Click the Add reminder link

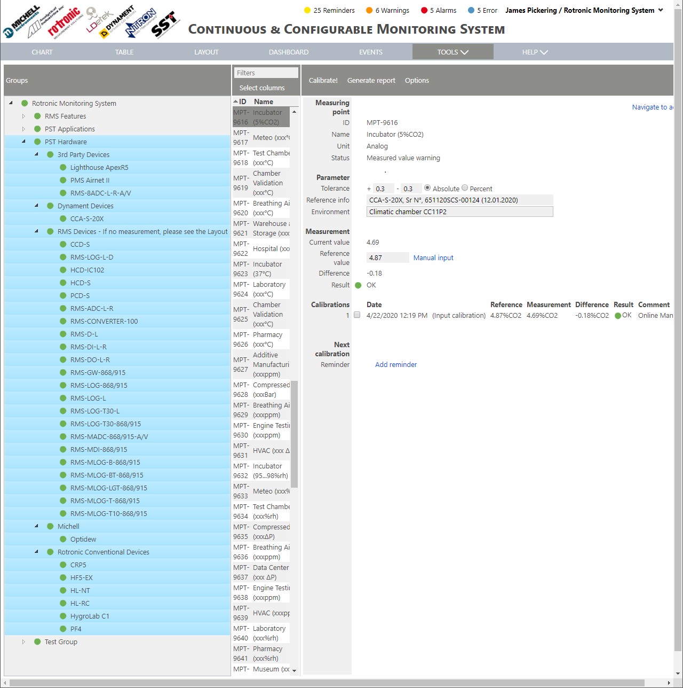point(396,364)
